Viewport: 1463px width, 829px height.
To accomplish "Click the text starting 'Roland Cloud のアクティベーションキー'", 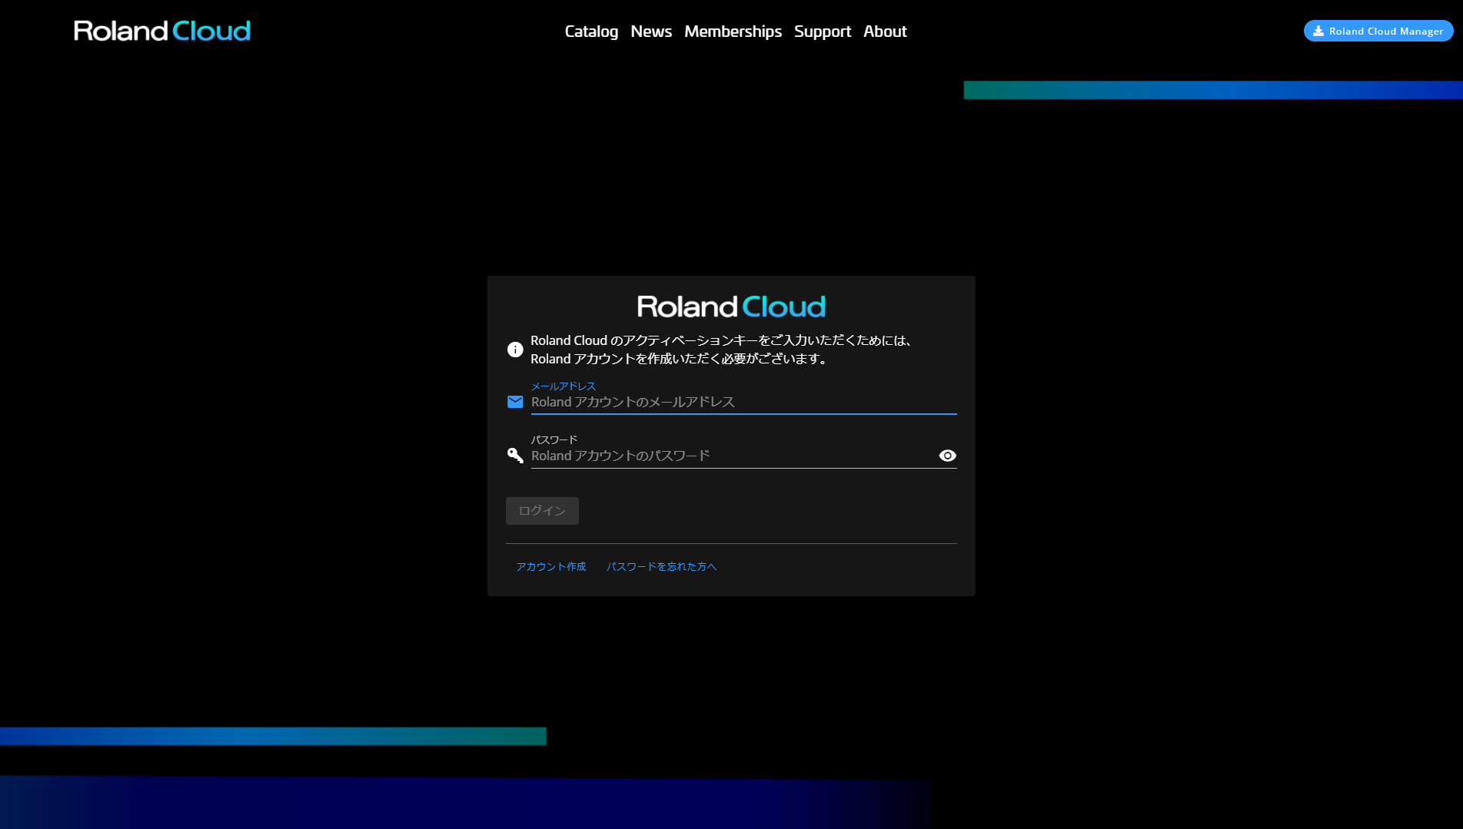I will pos(720,350).
